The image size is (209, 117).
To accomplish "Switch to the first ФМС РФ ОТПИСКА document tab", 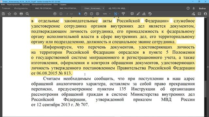I will (x=44, y=8).
